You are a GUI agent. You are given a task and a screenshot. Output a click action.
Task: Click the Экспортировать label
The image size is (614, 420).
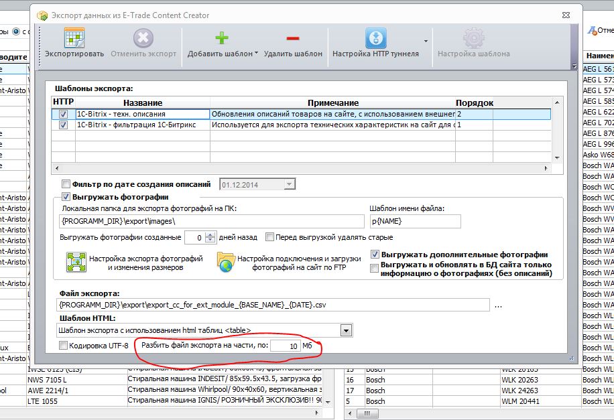click(x=74, y=54)
